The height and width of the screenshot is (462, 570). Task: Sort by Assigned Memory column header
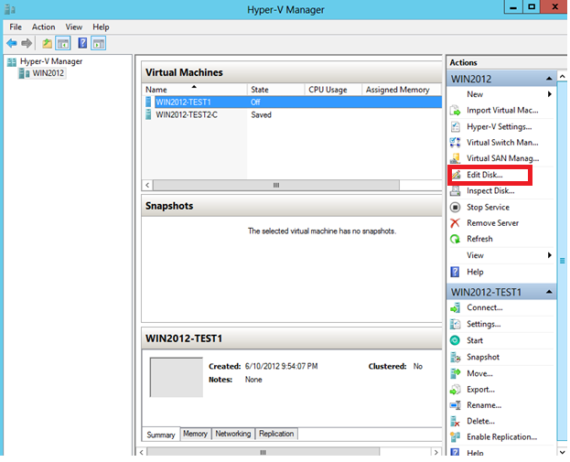402,90
